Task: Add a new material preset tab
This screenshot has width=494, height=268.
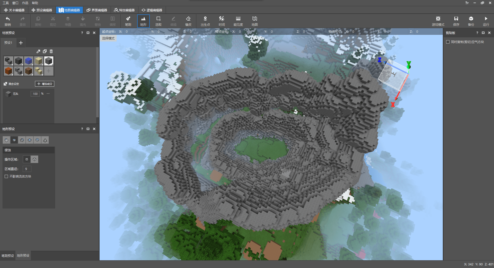Action: [21, 43]
